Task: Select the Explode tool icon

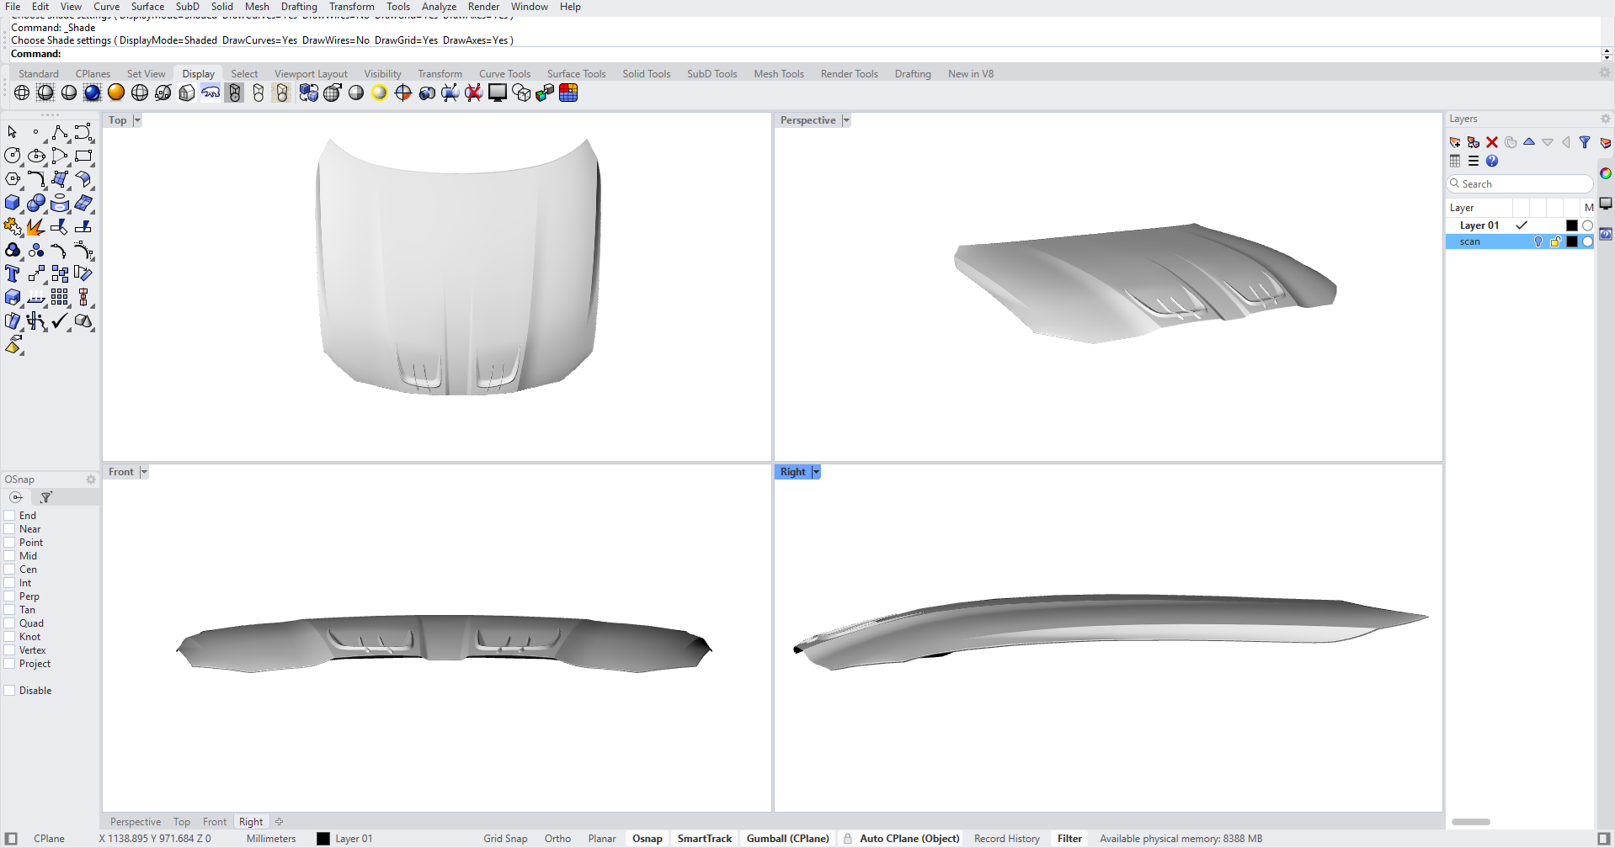Action: (x=35, y=227)
